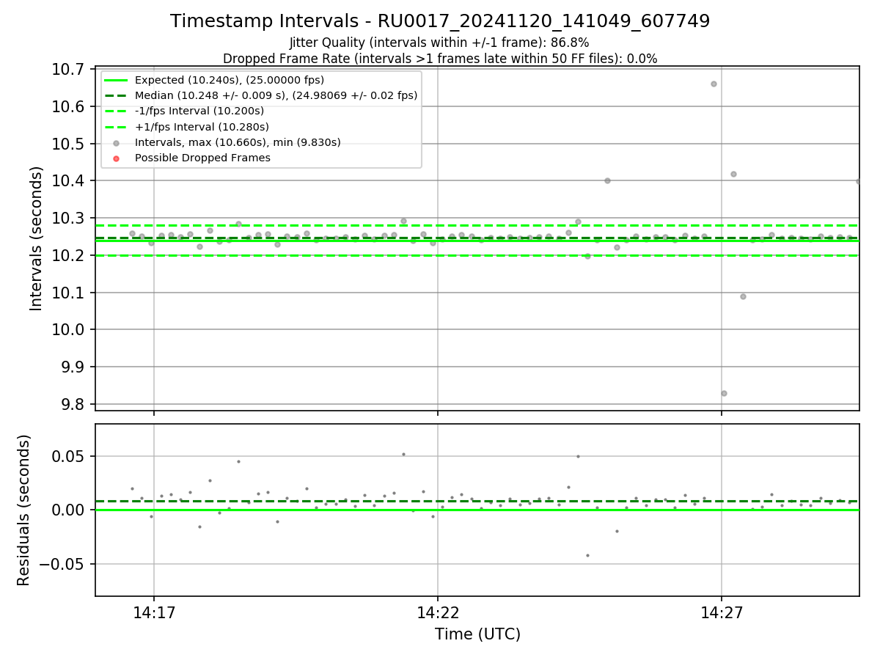Screen dimensions: 880x660
Task: Click the 10.3 y-axis tick label
Action: [68, 219]
